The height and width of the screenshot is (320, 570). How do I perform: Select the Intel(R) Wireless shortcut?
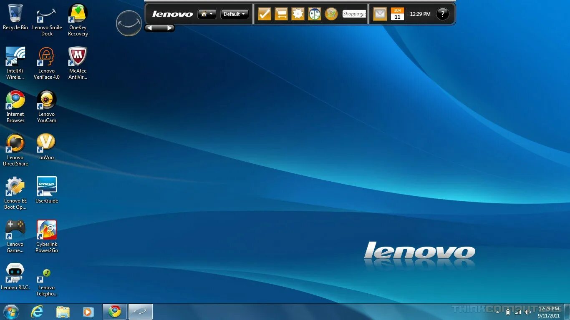(x=15, y=63)
